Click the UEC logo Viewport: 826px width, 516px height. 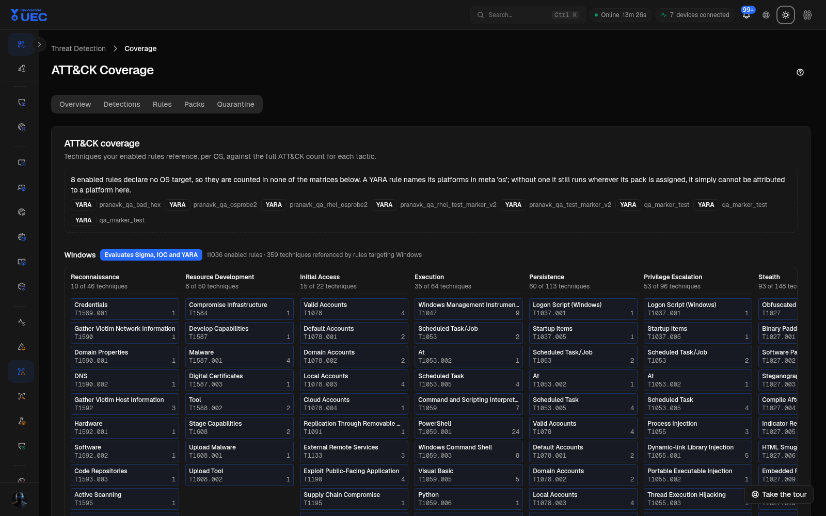pyautogui.click(x=29, y=15)
